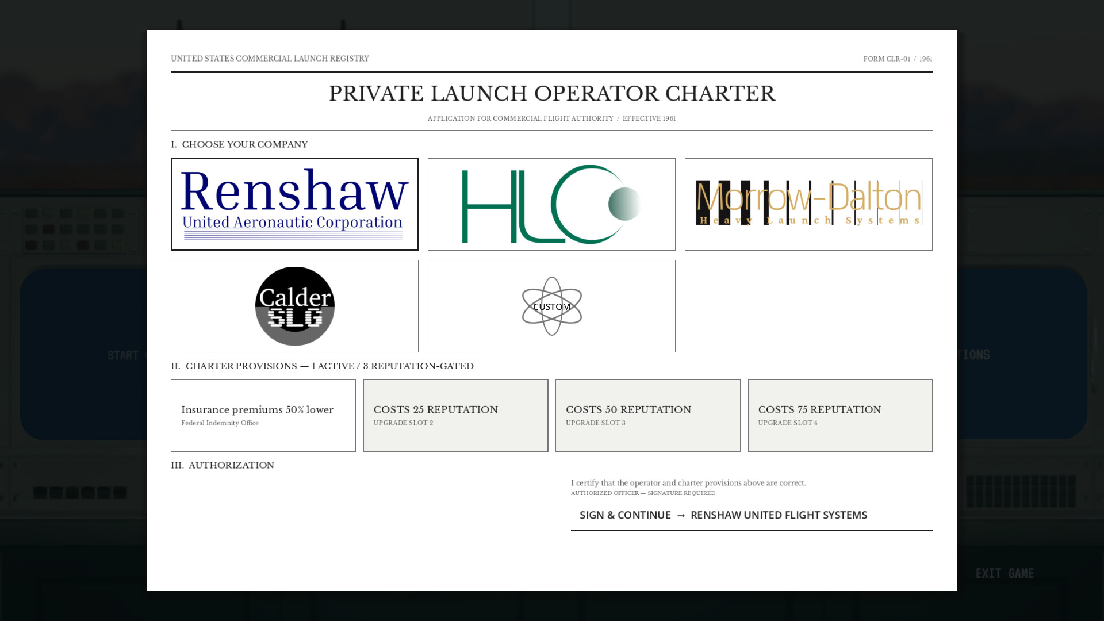Click the 'II. Charter Provisions' section label

322,366
